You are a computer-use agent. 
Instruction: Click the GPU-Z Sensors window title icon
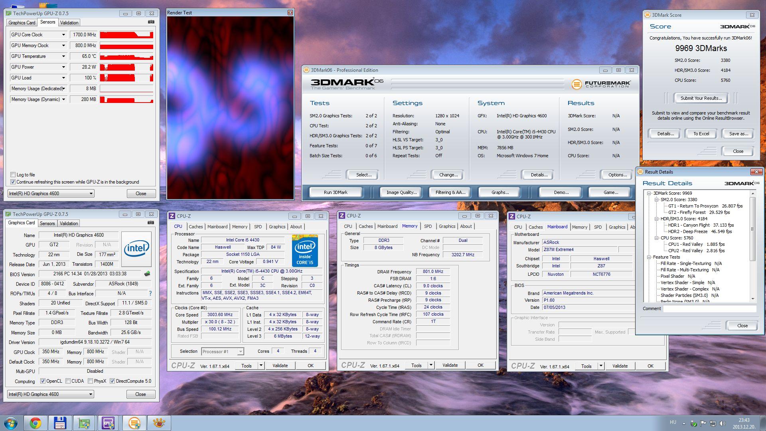(x=8, y=13)
